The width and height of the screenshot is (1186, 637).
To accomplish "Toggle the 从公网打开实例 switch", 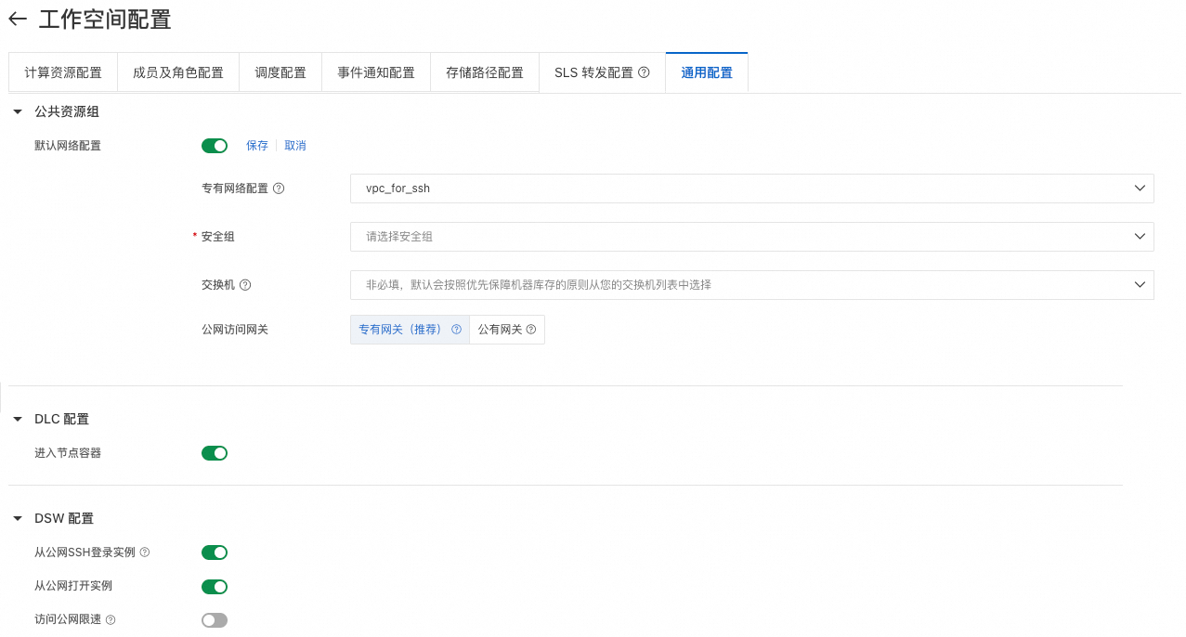I will [215, 586].
